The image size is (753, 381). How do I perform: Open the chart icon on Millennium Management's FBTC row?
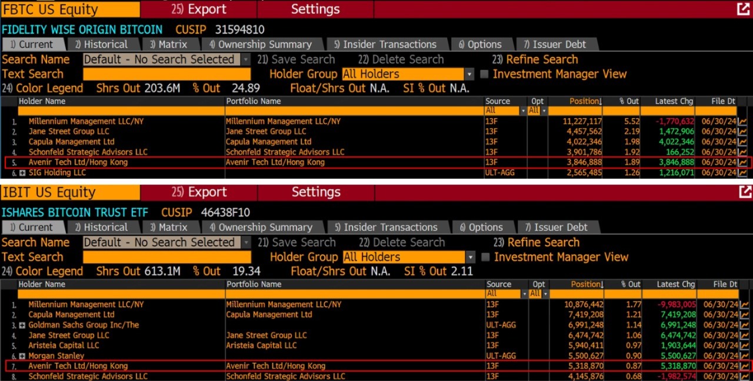[x=743, y=121]
